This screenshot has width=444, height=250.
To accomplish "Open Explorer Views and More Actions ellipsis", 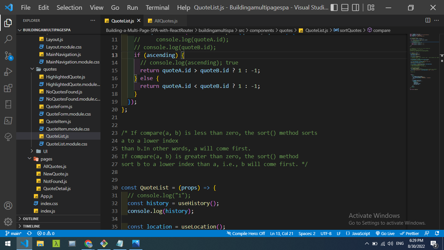I will (x=93, y=21).
